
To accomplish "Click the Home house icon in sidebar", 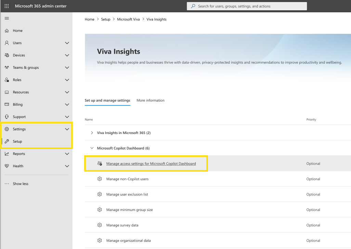I will point(7,31).
